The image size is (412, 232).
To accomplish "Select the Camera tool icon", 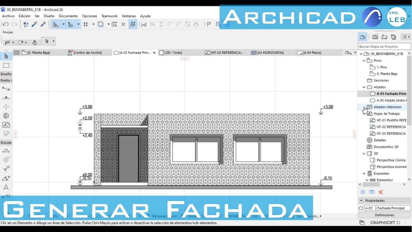I will point(6,133).
